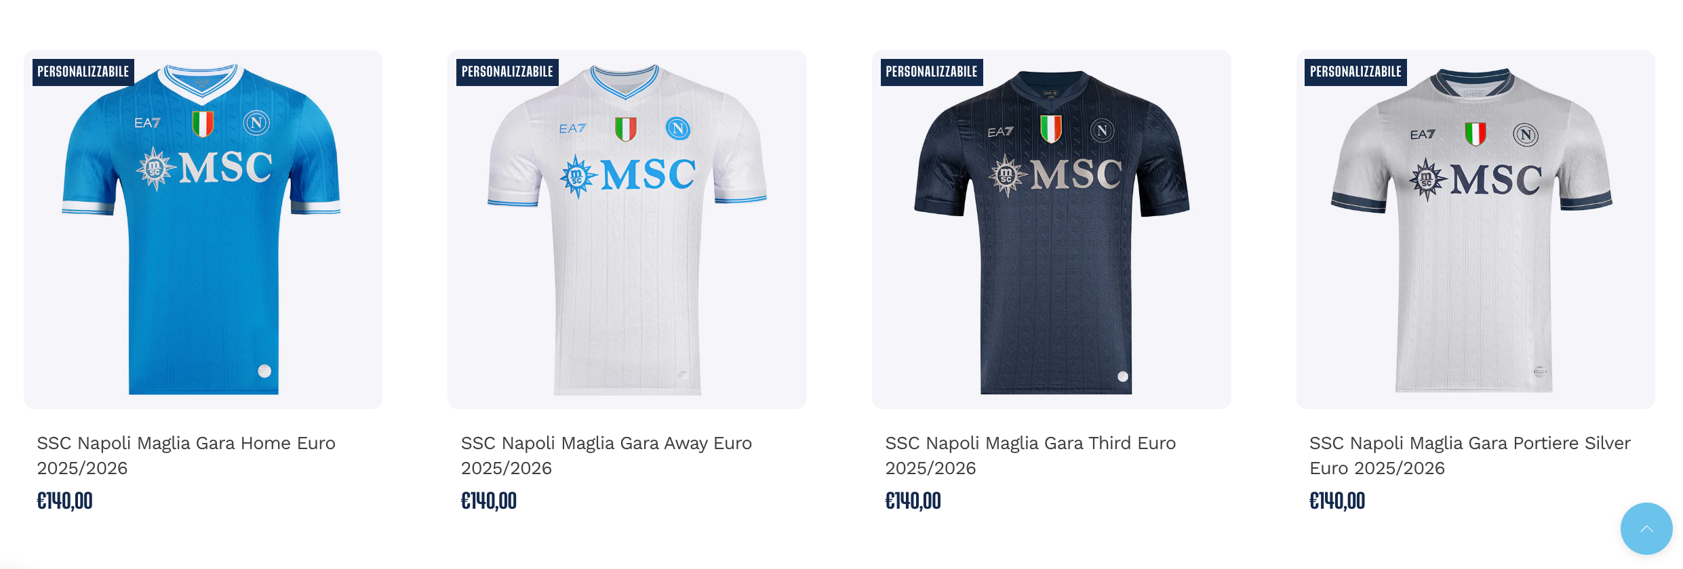Click the Personalizzabile badge on Away jersey

(x=507, y=72)
